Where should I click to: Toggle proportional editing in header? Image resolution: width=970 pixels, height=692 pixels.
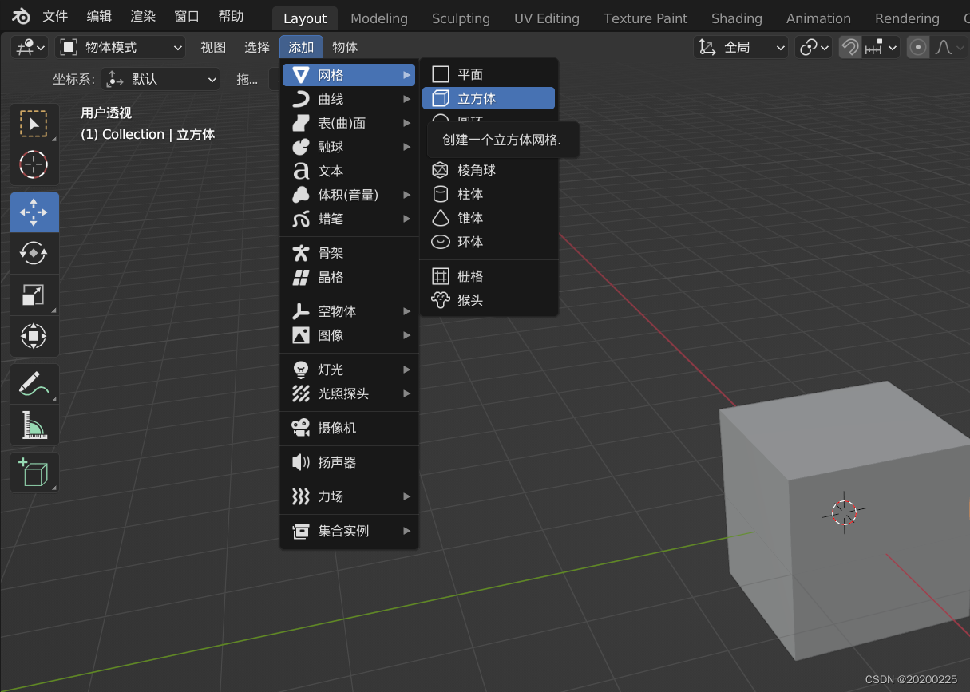(918, 48)
